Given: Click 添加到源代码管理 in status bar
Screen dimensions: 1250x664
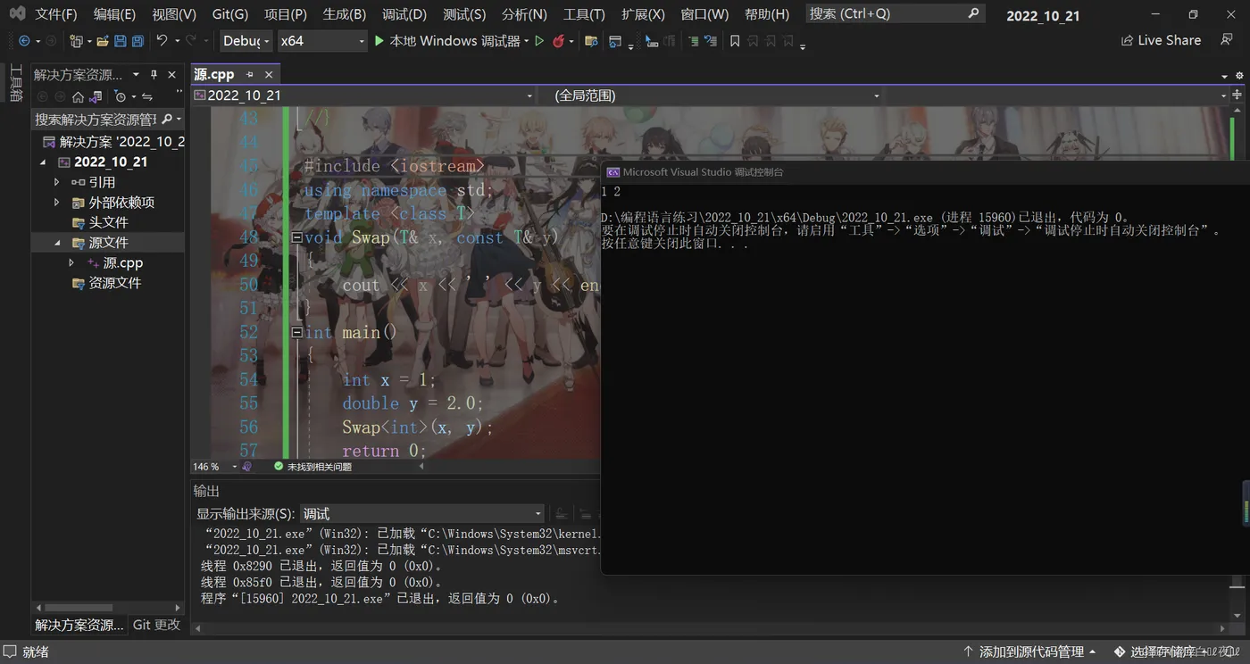Looking at the screenshot, I should click(1029, 652).
